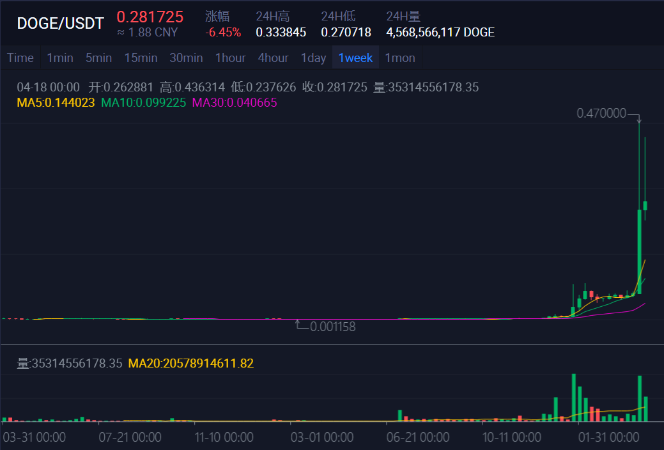Image resolution: width=664 pixels, height=450 pixels.
Task: Click the MA10:0.099225 indicator label
Action: 144,102
